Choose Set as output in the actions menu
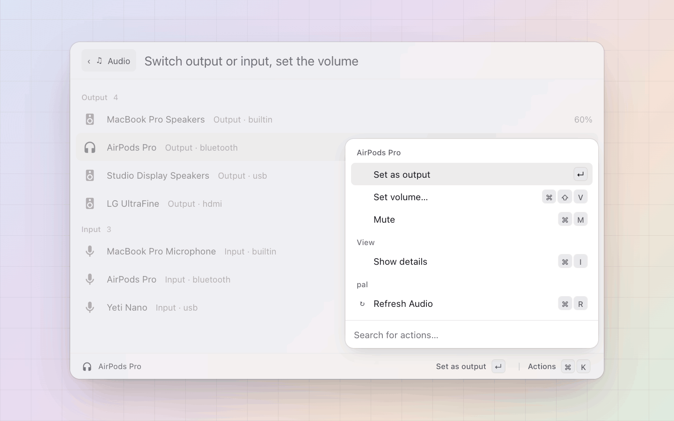The height and width of the screenshot is (421, 674). click(472, 174)
